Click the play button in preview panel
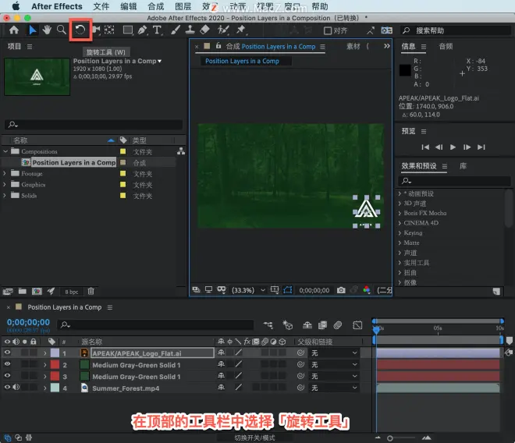This screenshot has width=515, height=443. pos(453,147)
